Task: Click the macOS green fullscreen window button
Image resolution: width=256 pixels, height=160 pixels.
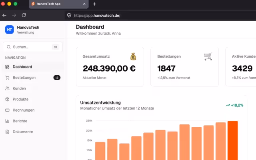Action: click(15, 4)
